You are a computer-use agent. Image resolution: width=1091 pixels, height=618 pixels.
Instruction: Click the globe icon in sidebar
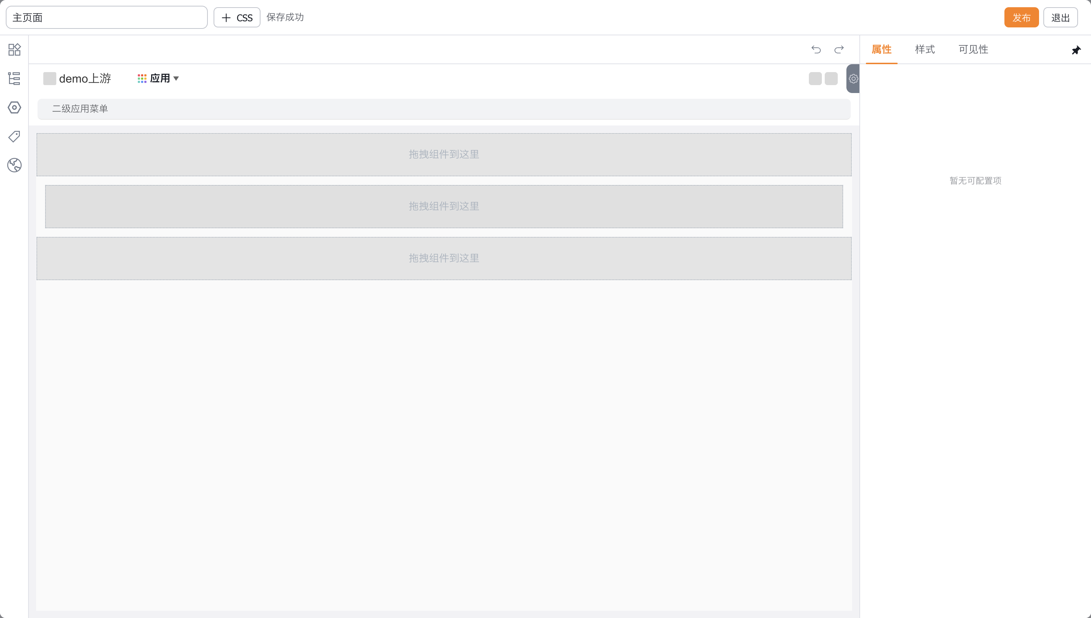[14, 165]
